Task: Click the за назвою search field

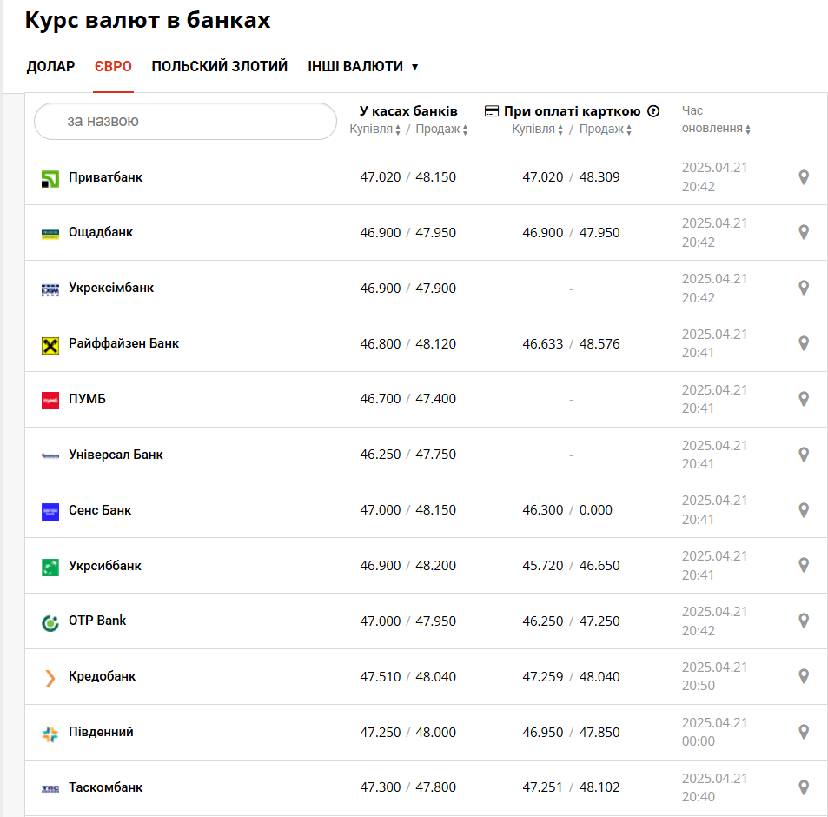Action: (x=185, y=122)
